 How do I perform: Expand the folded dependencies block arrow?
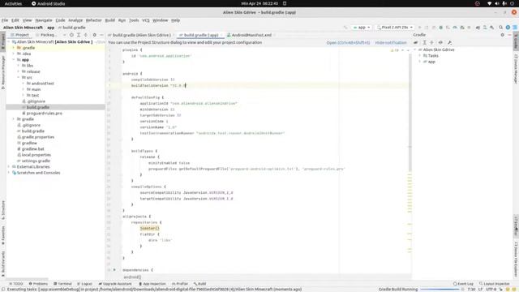114,270
